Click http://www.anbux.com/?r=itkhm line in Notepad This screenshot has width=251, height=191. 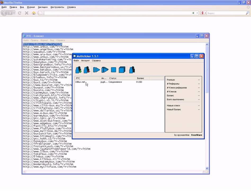[46, 47]
